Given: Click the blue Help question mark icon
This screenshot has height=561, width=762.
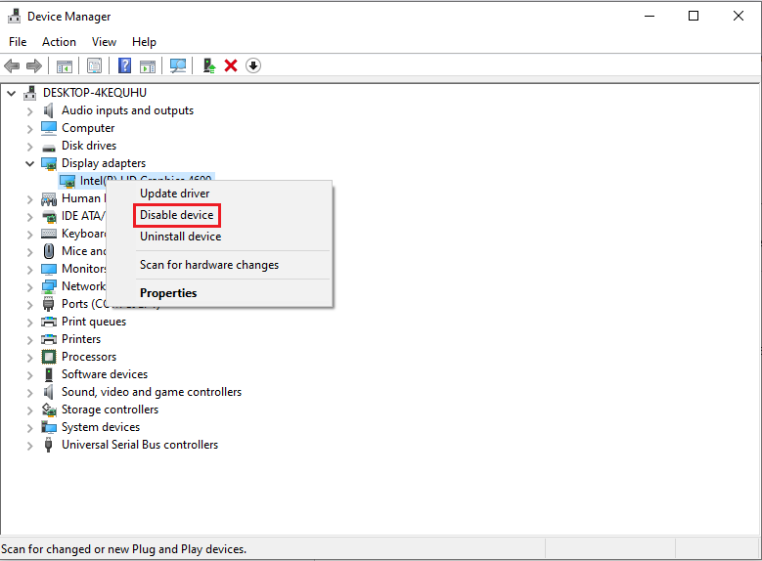Looking at the screenshot, I should coord(124,65).
